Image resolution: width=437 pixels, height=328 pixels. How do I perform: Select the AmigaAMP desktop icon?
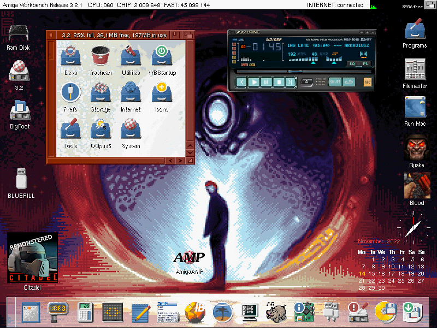(x=189, y=258)
